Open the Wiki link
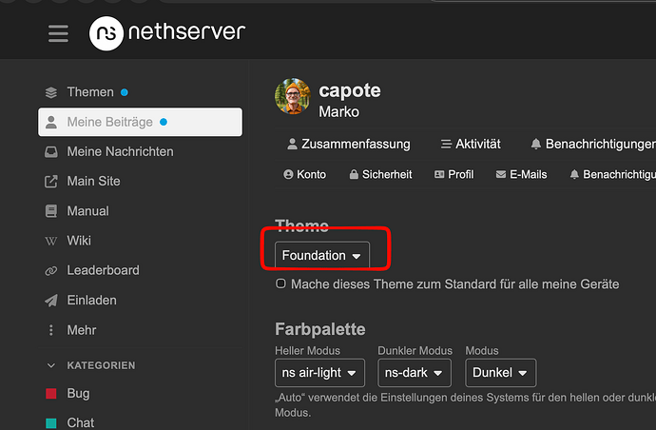The image size is (656, 430). pos(79,241)
